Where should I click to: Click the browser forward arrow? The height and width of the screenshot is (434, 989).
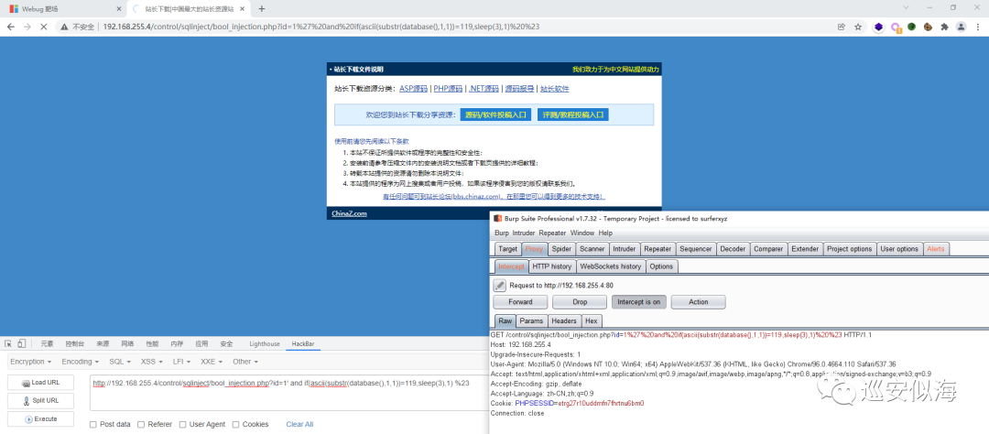27,27
